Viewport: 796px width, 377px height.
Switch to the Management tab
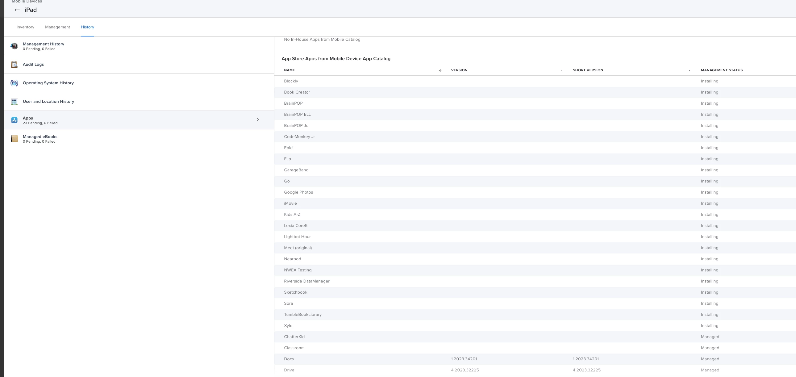57,27
